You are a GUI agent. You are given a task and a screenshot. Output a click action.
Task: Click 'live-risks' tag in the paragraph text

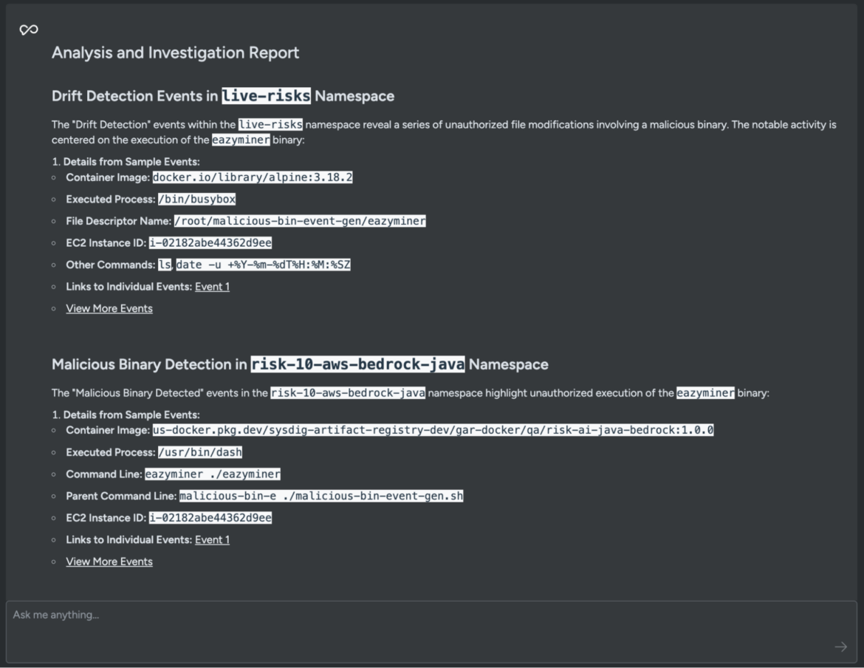270,125
